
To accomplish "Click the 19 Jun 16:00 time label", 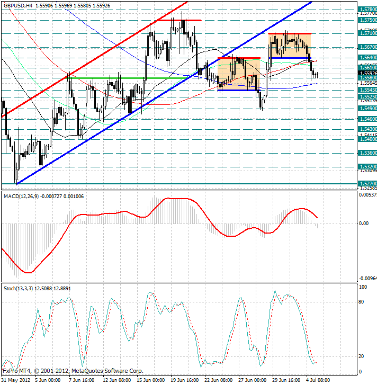I will pyautogui.click(x=185, y=380).
